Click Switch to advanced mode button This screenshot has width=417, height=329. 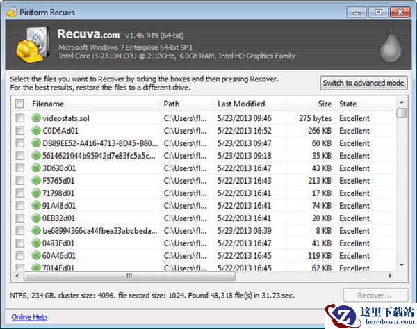[x=363, y=83]
